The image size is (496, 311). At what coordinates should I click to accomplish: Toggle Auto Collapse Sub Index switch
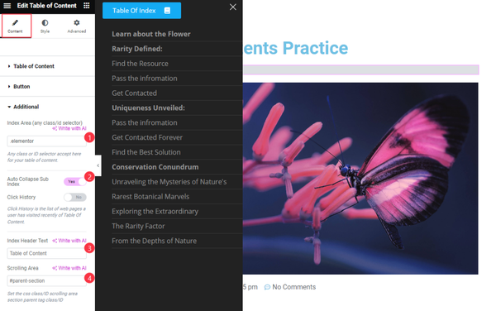tap(75, 182)
